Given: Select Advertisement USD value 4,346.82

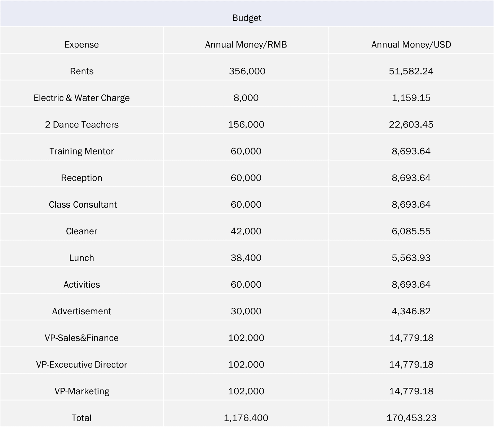Looking at the screenshot, I should point(411,311).
